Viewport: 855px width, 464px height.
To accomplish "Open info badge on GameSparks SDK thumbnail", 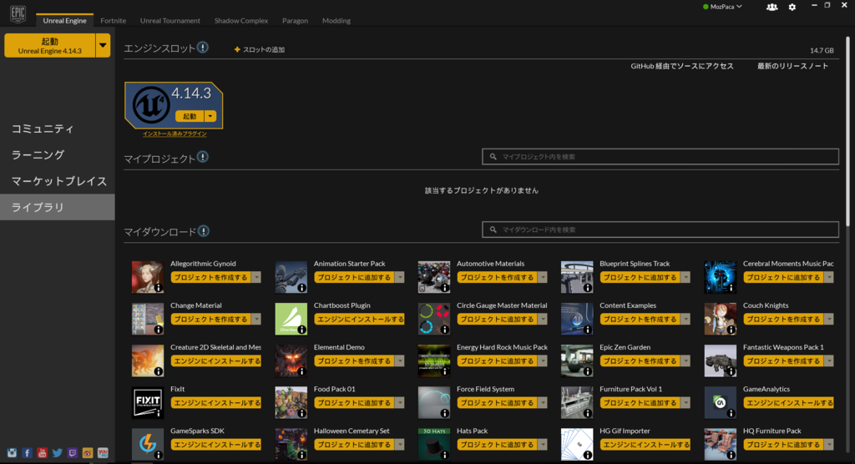I will (x=158, y=456).
